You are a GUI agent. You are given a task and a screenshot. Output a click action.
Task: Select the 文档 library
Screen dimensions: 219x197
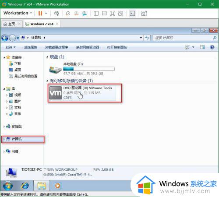pos(15,108)
